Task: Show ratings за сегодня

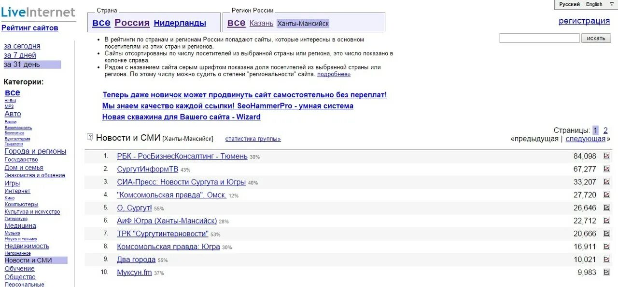Action: tap(22, 46)
